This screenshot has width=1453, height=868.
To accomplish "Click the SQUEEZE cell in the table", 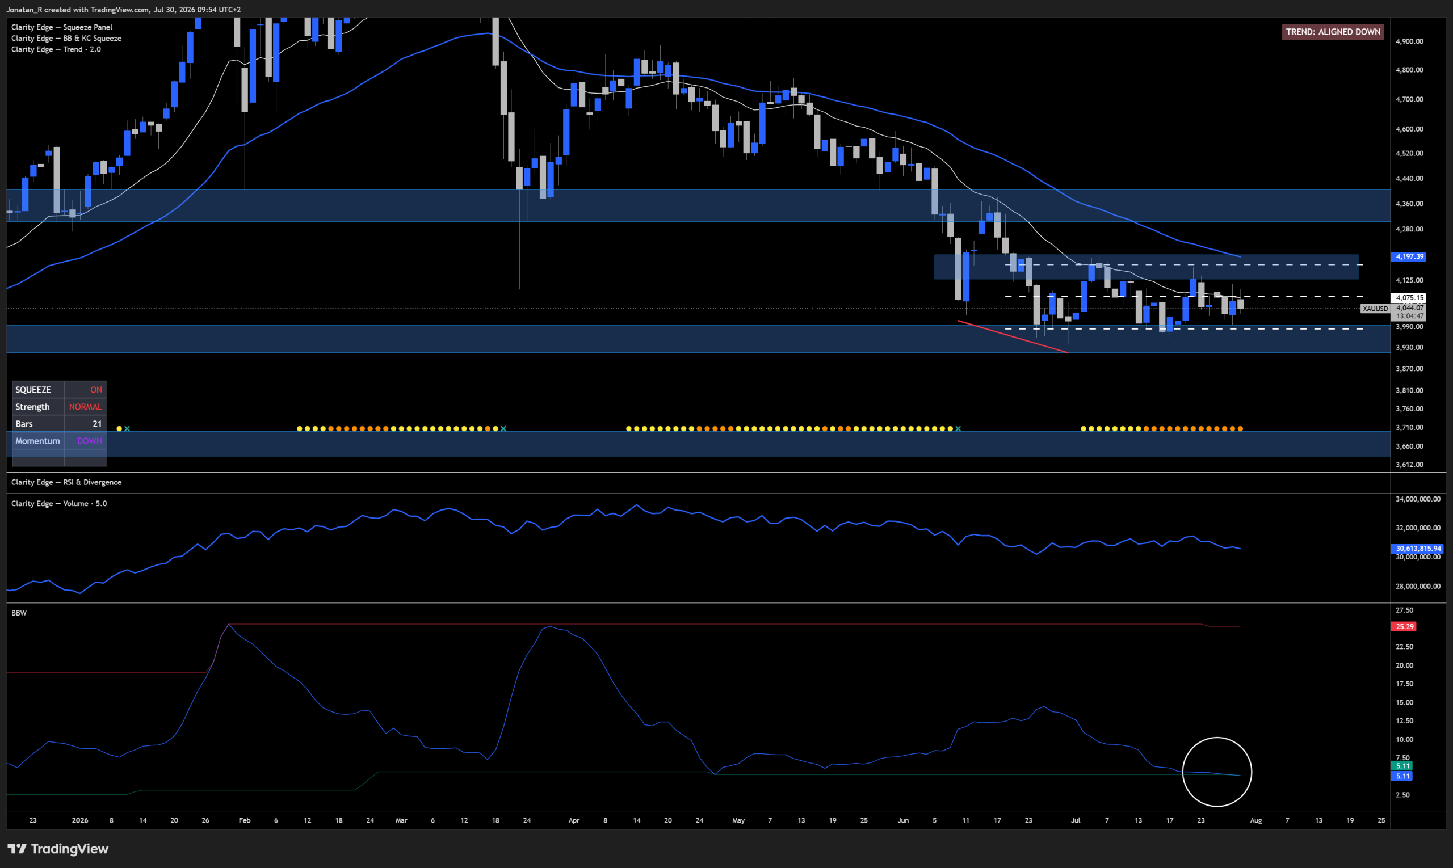I will coord(38,390).
